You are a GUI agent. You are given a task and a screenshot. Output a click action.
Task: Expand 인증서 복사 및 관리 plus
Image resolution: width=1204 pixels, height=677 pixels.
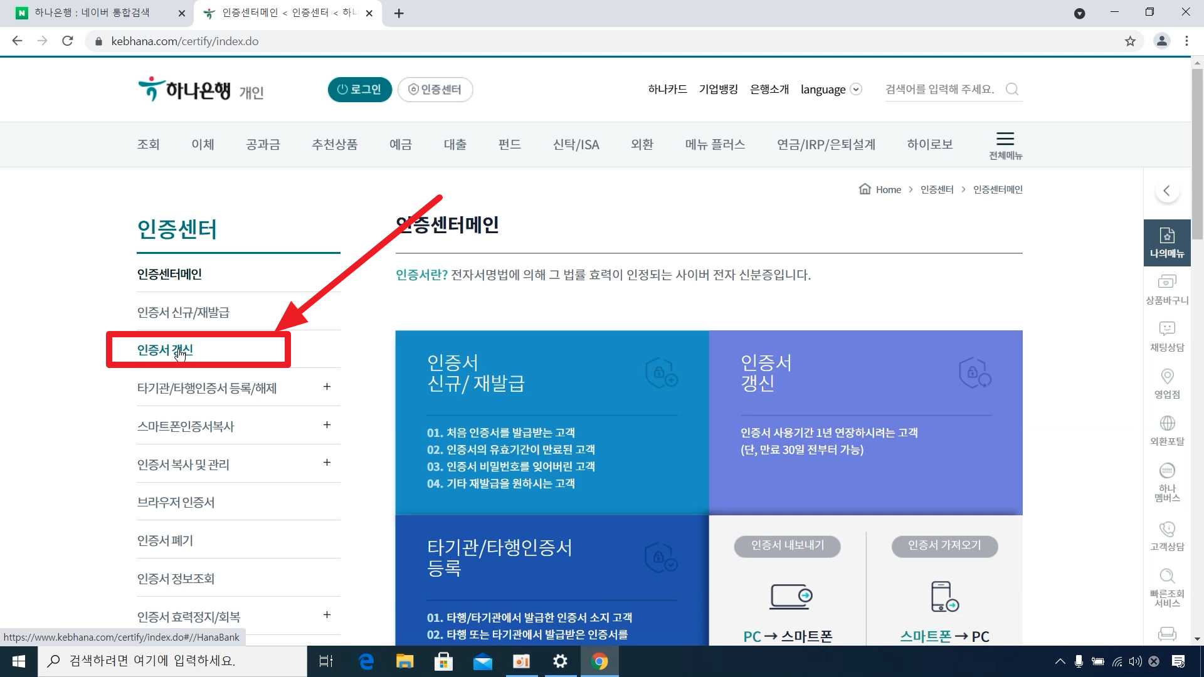327,463
